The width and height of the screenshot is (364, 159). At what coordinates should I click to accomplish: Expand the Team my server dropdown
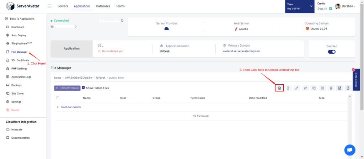click(x=300, y=6)
